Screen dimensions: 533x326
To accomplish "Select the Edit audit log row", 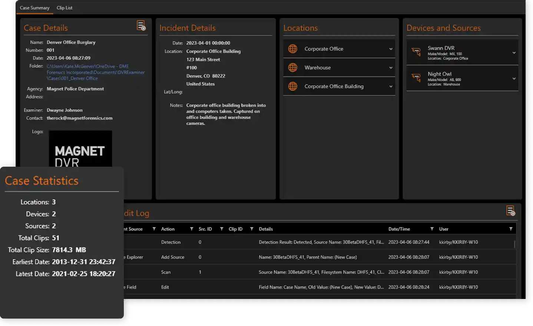I will (x=320, y=287).
